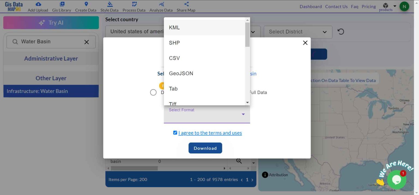Choose GeoJSON from the format list
Image resolution: width=419 pixels, height=195 pixels.
coord(181,73)
